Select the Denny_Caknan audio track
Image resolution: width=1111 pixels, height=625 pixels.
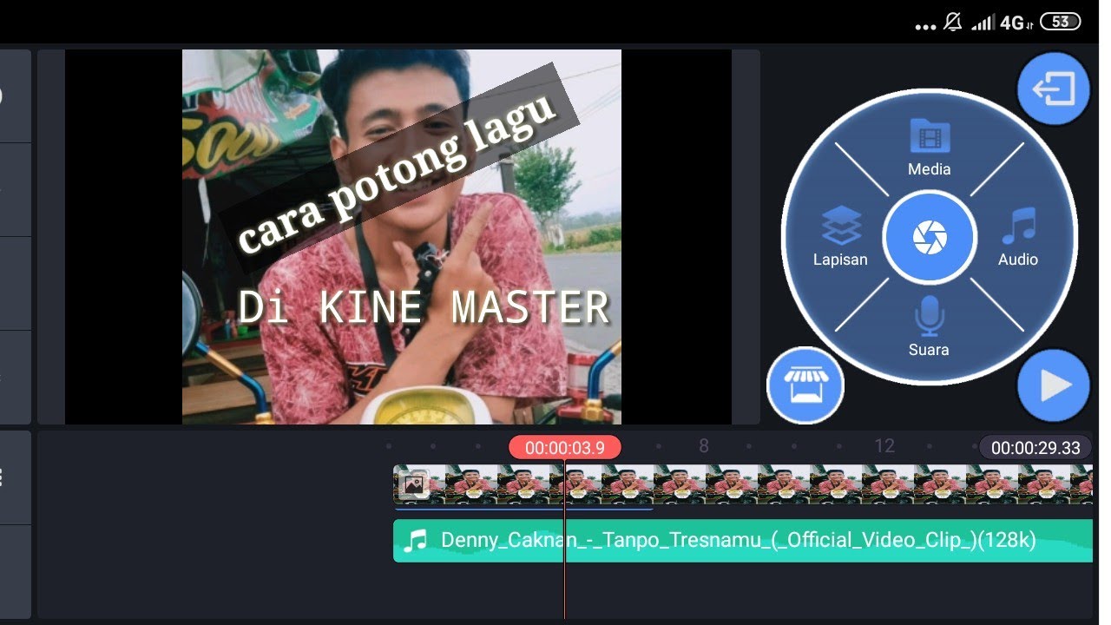click(x=743, y=541)
